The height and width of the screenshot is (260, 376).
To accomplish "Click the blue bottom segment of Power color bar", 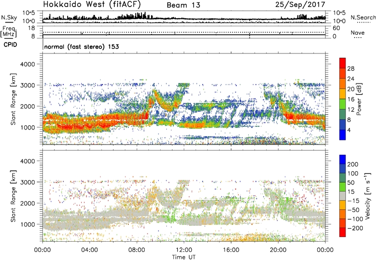I will click(x=343, y=135).
